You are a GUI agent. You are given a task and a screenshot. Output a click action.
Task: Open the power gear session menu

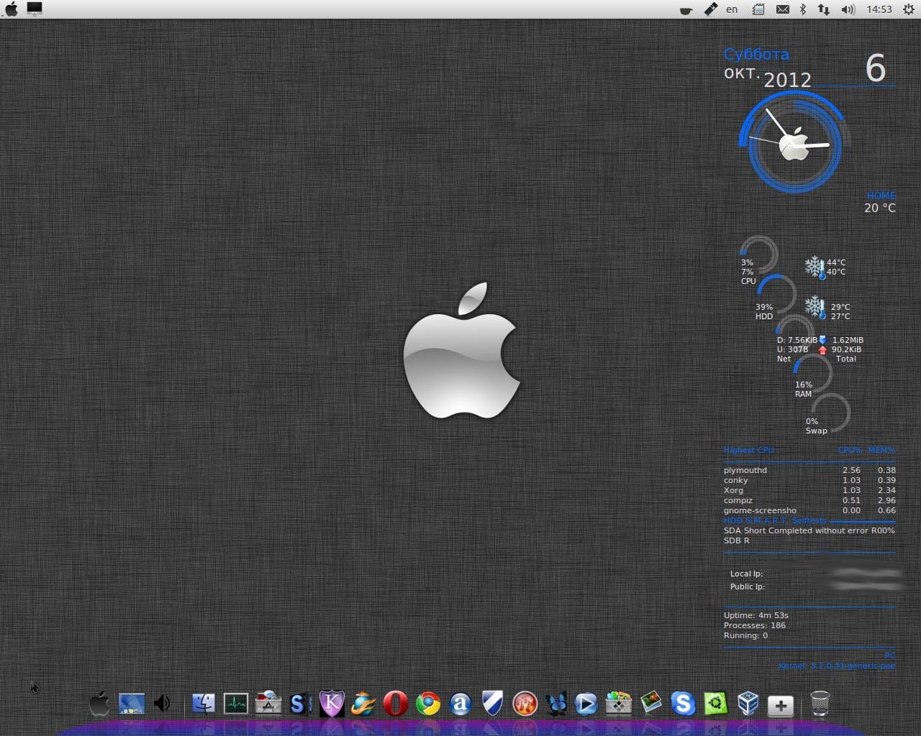click(x=909, y=9)
